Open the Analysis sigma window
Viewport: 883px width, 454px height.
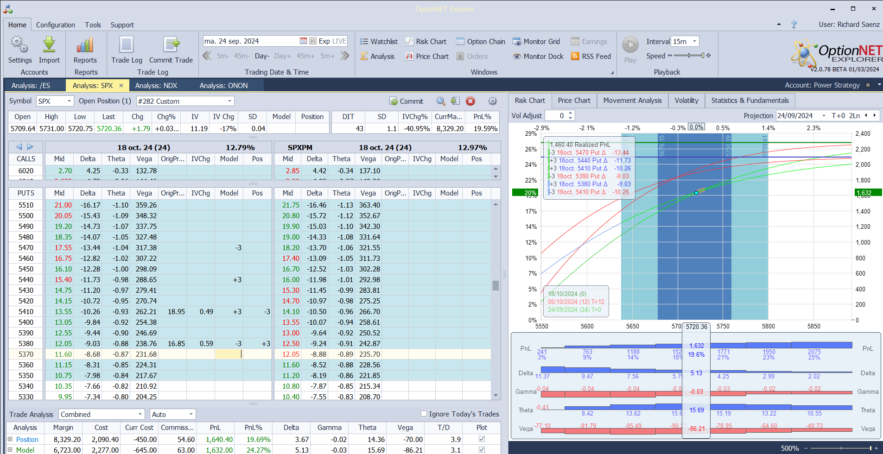tap(377, 56)
